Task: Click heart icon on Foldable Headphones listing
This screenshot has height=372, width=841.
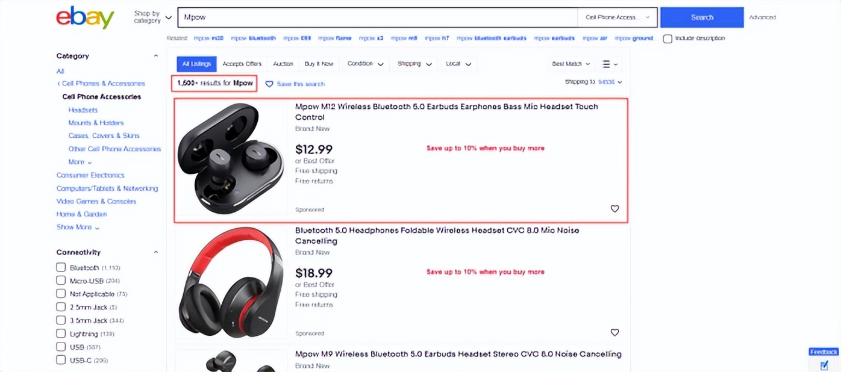Action: tap(614, 332)
